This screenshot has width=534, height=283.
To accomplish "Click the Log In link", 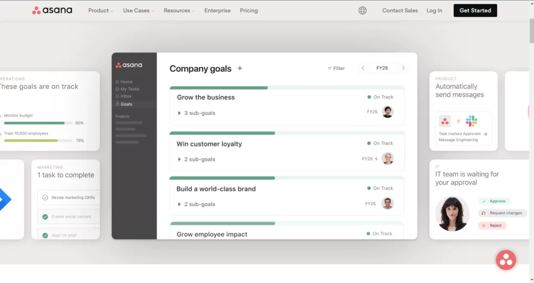I will 434,10.
